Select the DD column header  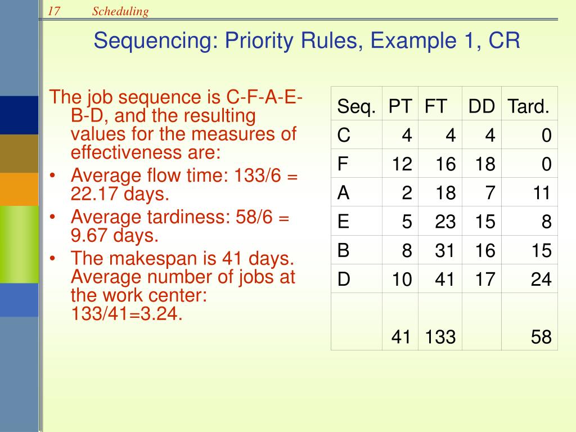[481, 106]
